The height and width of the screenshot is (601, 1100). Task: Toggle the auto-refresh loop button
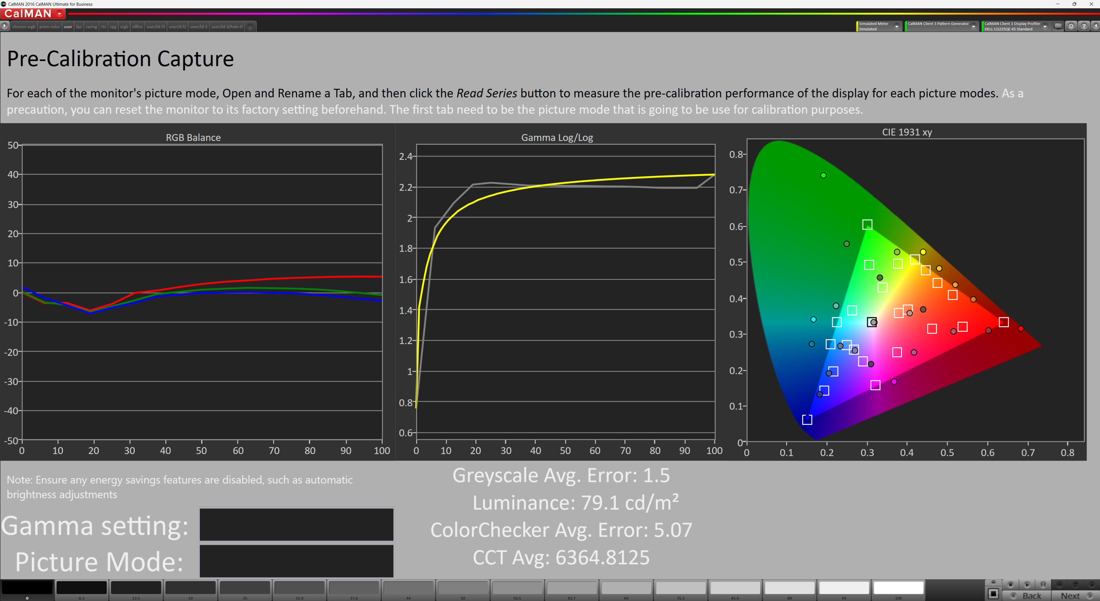point(1076,585)
